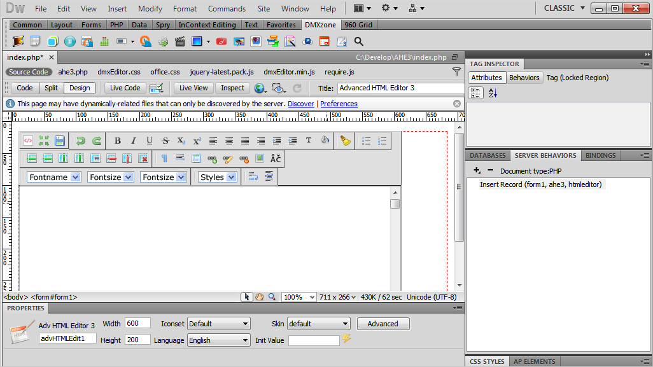Viewport: 653px width, 367px height.
Task: Click the horizontal rule icon
Action: point(180,158)
